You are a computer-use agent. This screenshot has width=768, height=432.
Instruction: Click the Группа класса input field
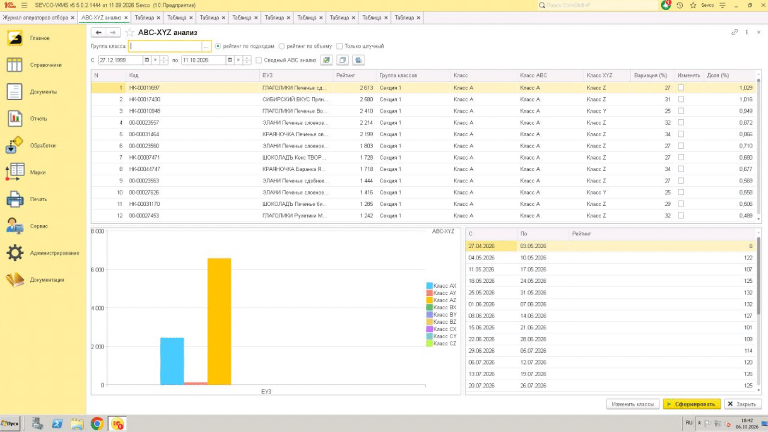point(166,46)
